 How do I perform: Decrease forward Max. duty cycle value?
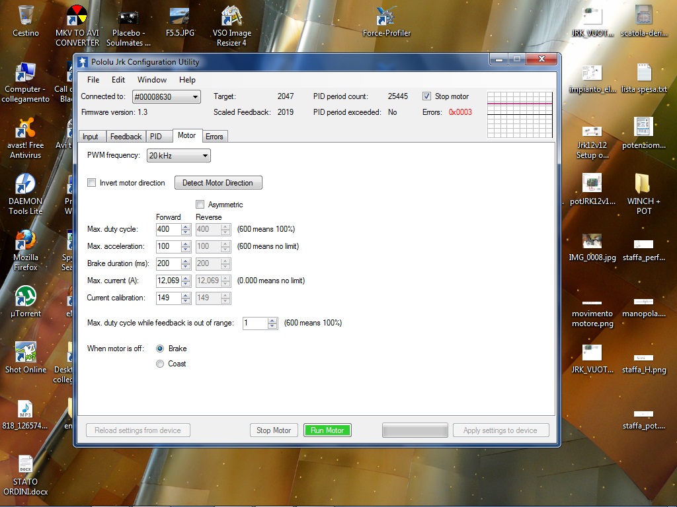click(186, 232)
